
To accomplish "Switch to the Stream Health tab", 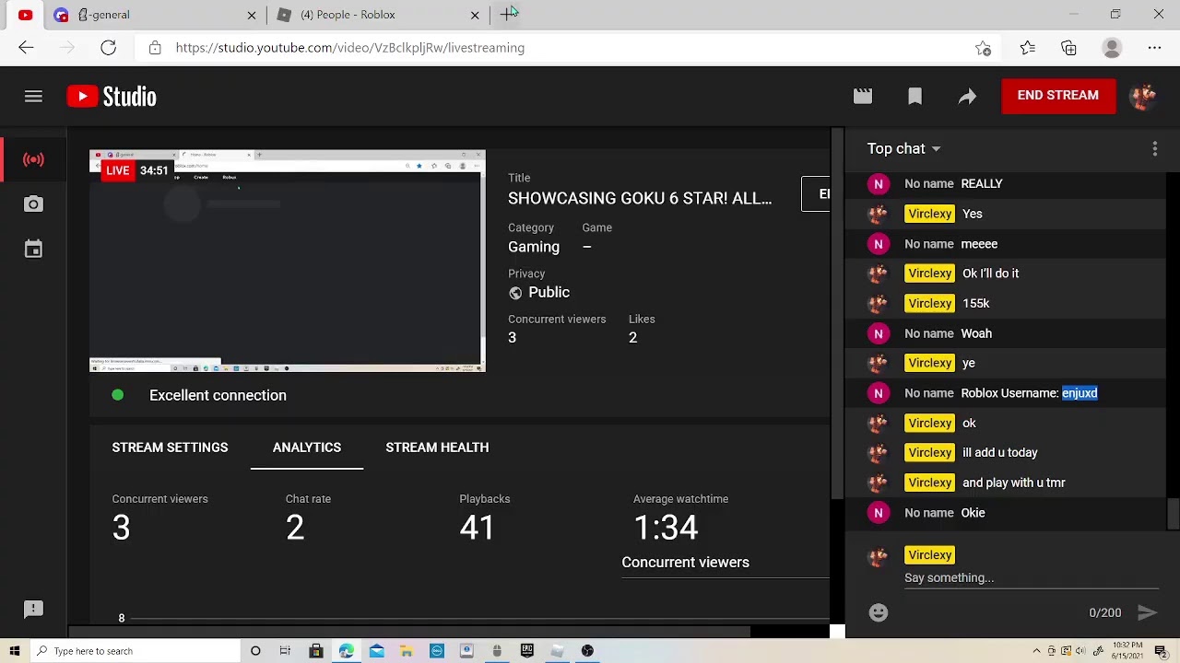I will (x=437, y=448).
